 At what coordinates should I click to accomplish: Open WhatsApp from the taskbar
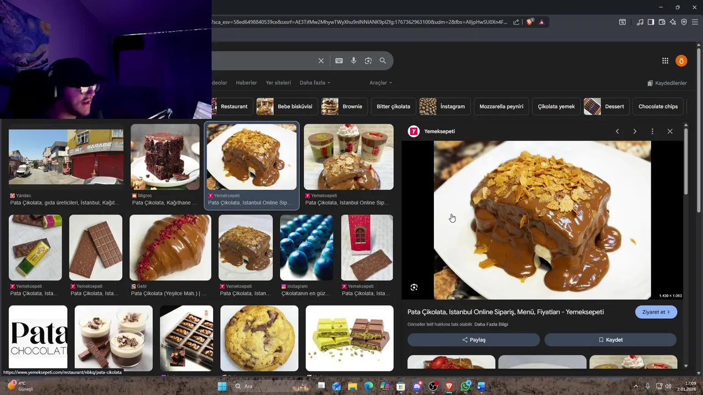tap(466, 386)
